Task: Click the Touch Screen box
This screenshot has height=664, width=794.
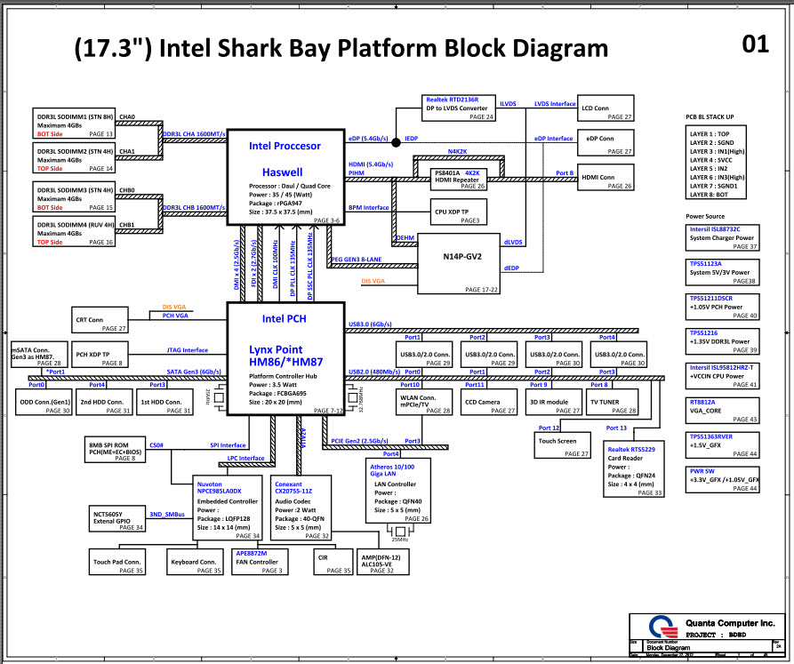Action: (x=562, y=445)
